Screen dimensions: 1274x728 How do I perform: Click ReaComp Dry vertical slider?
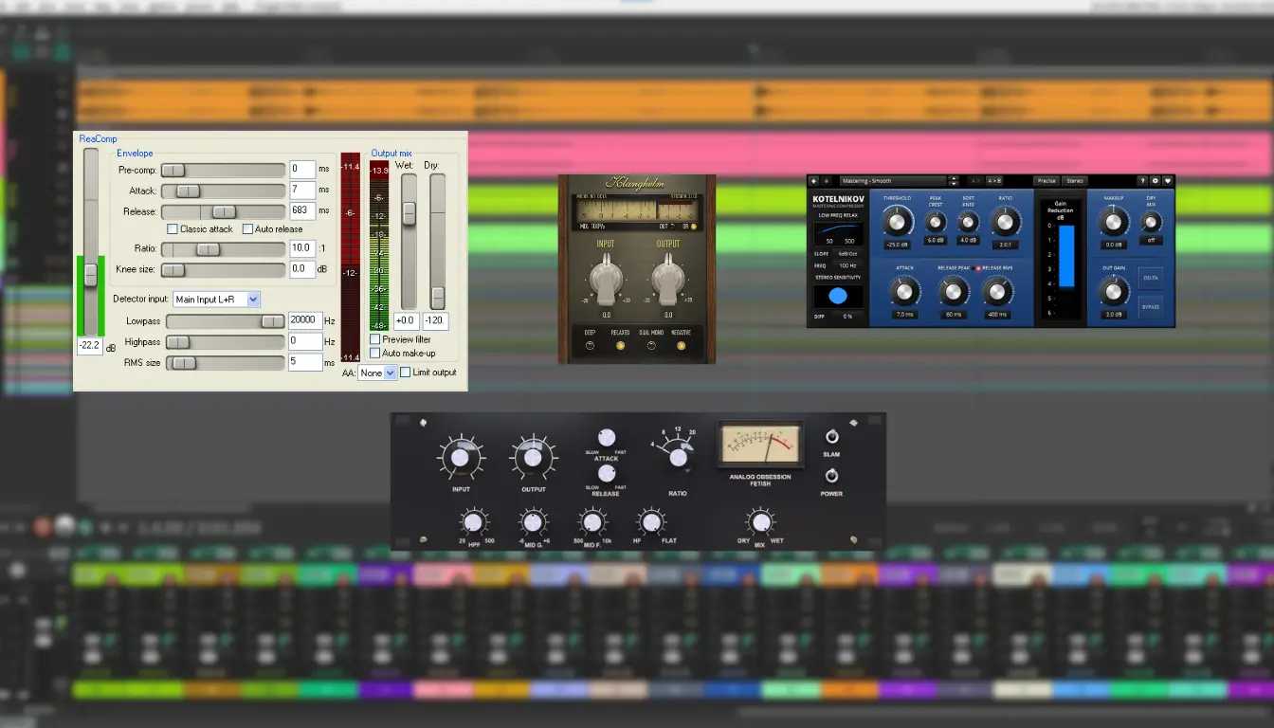437,241
